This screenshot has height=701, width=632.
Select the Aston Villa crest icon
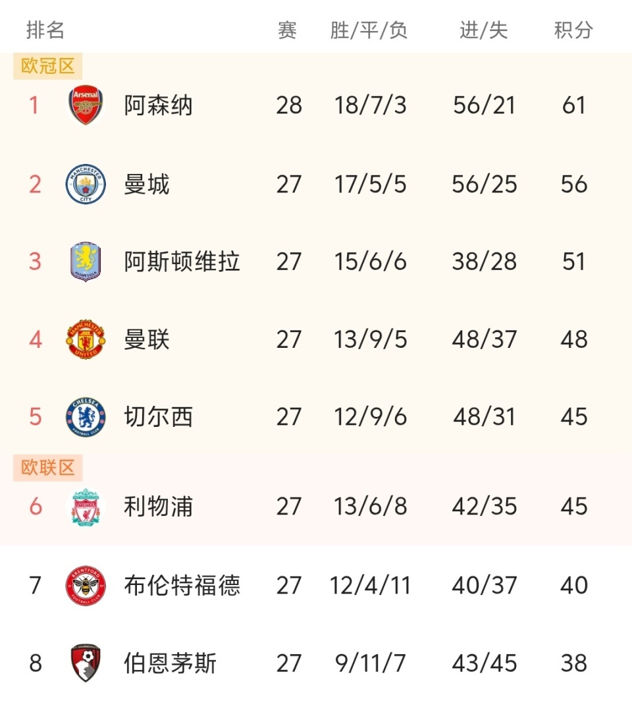click(86, 262)
